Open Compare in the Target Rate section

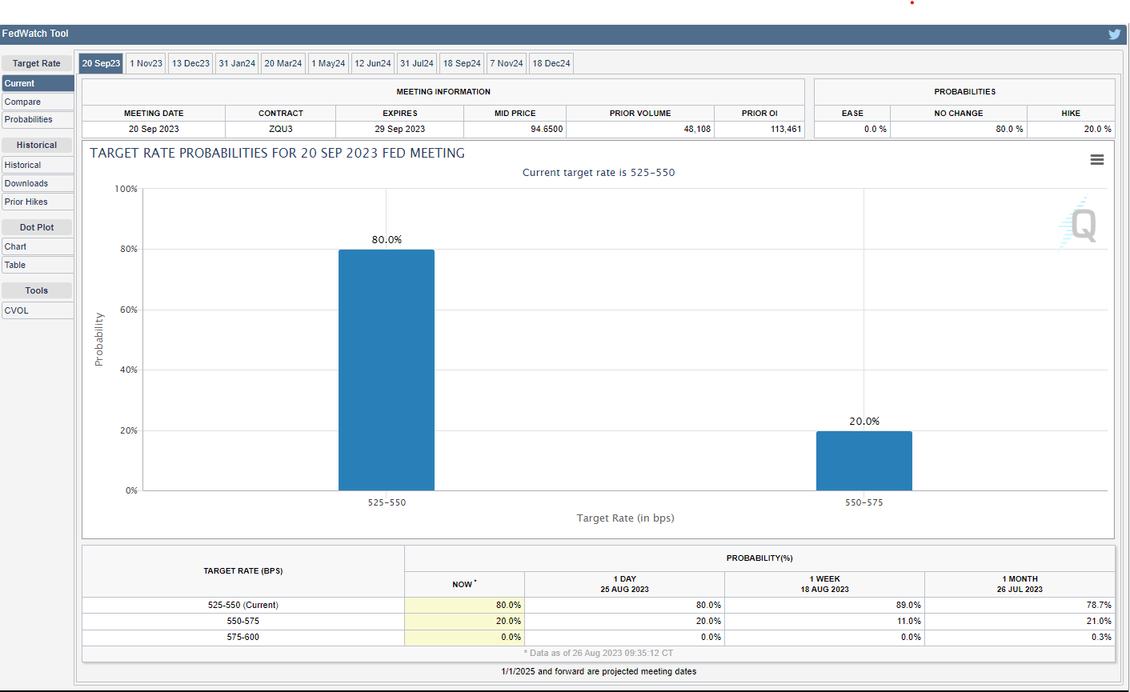[37, 102]
